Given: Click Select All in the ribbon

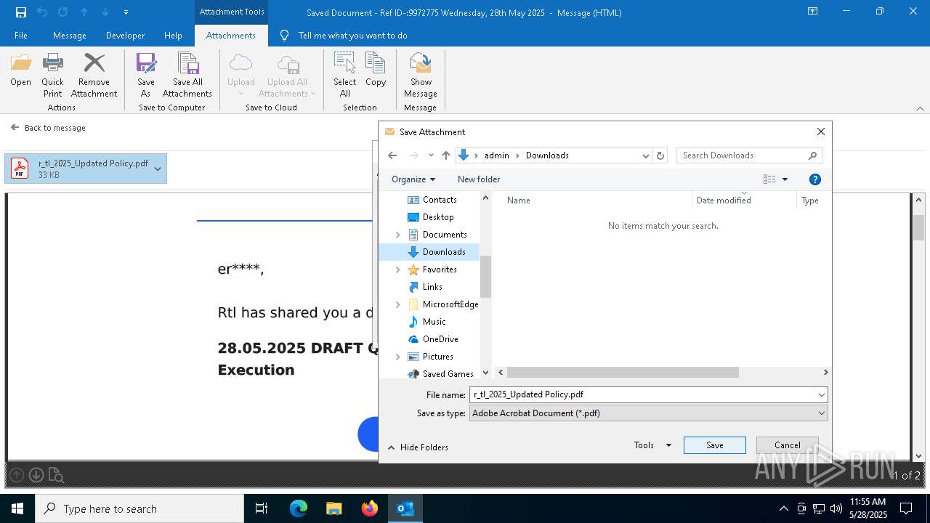Looking at the screenshot, I should [345, 75].
